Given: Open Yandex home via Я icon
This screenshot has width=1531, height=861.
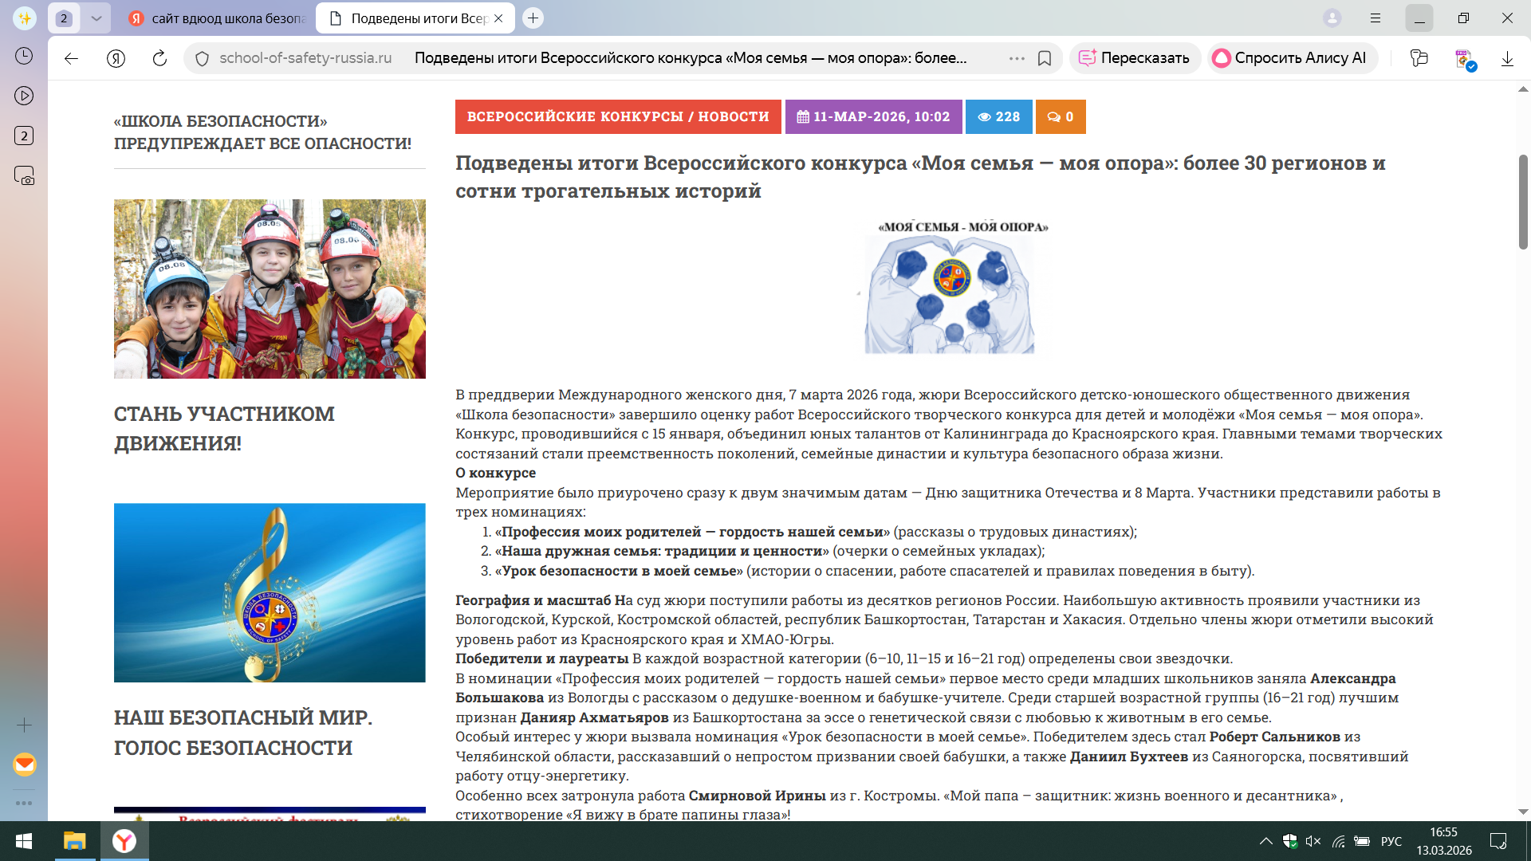Looking at the screenshot, I should coord(116,58).
